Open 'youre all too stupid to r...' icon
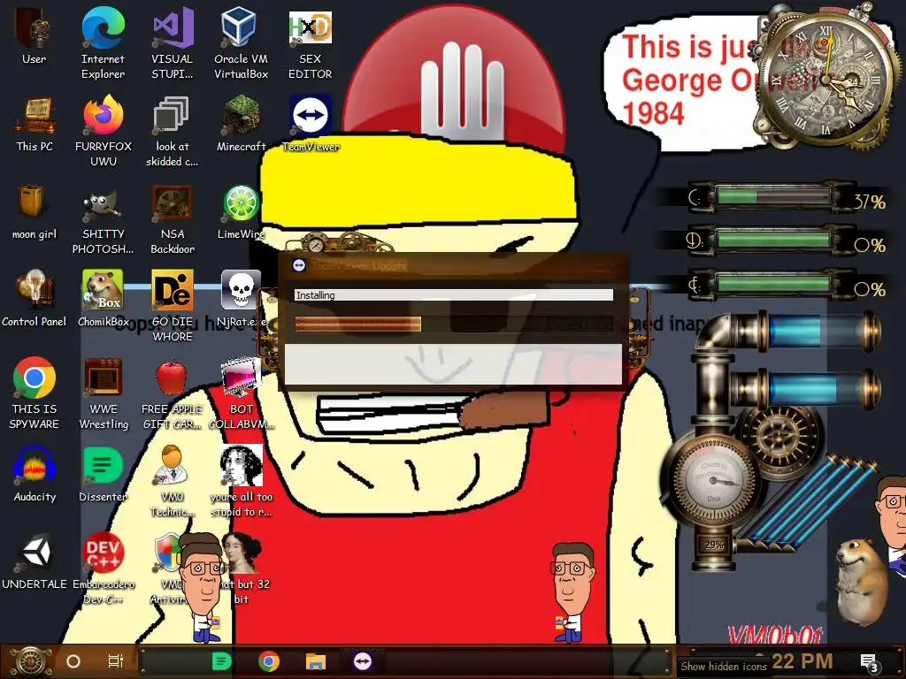 point(241,481)
